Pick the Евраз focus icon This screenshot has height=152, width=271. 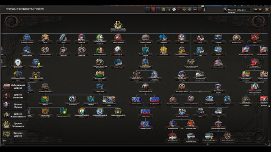tap(45, 38)
